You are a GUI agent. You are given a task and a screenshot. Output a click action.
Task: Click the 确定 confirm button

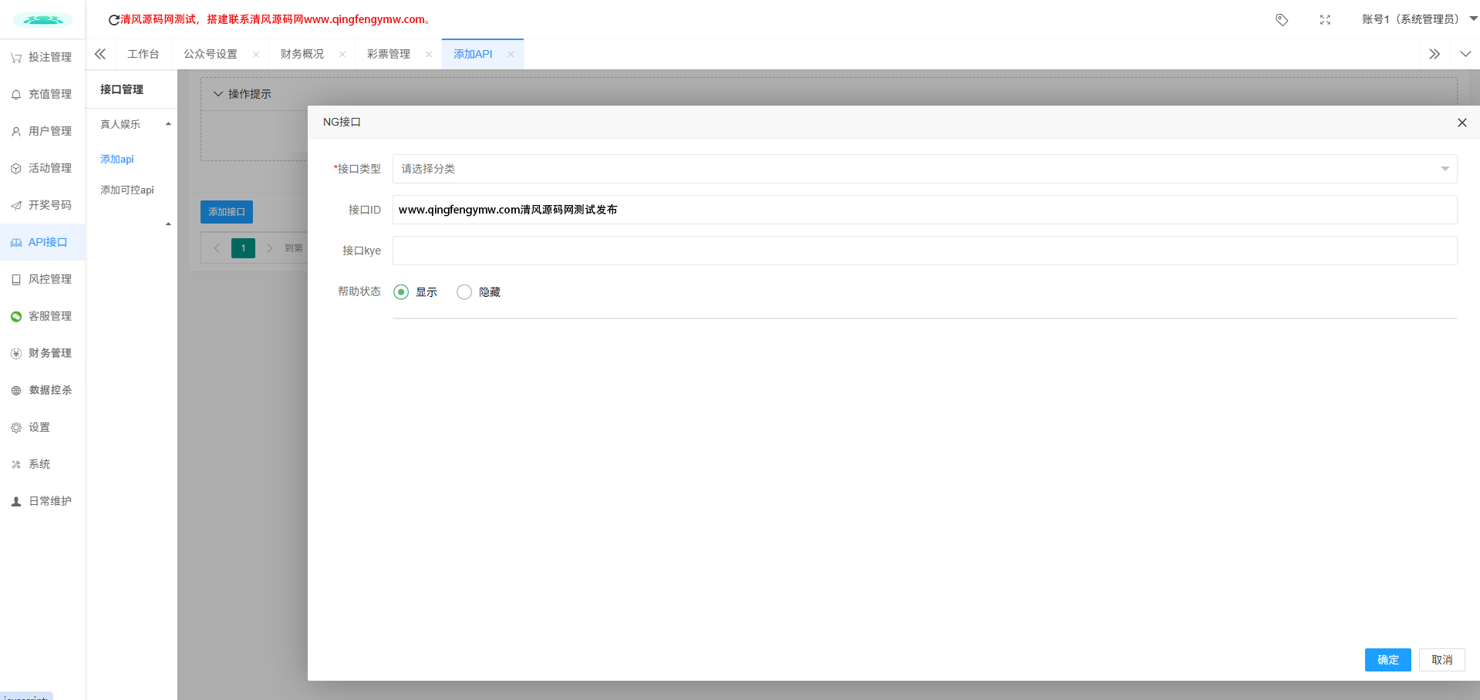pos(1387,660)
